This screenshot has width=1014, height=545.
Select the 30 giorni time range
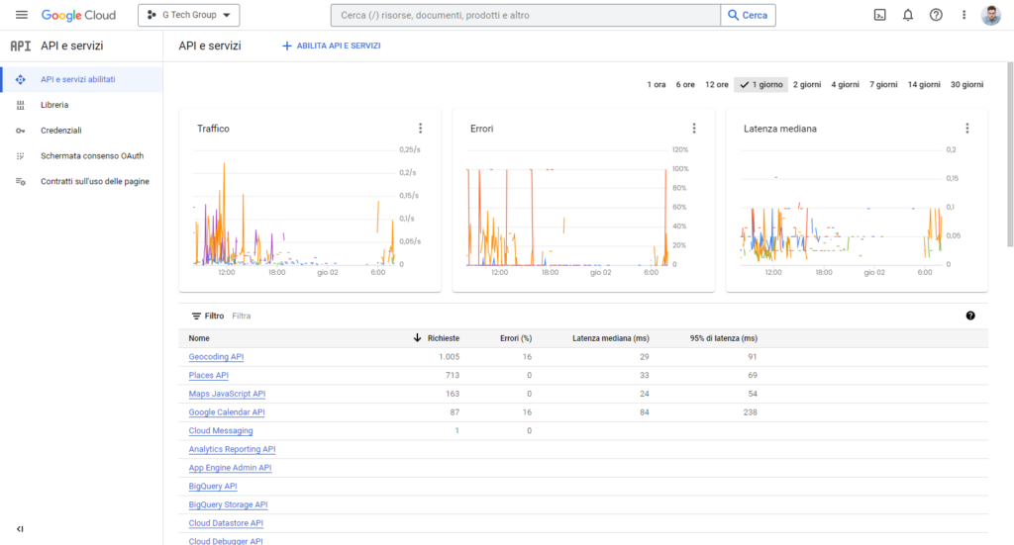click(x=966, y=85)
